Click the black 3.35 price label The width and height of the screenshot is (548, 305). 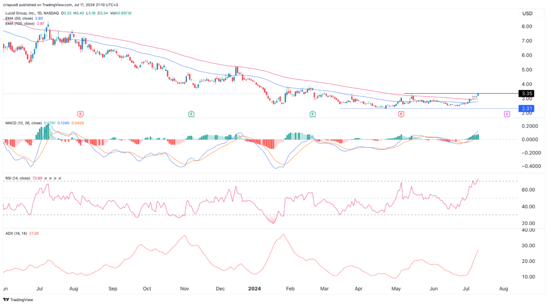527,93
